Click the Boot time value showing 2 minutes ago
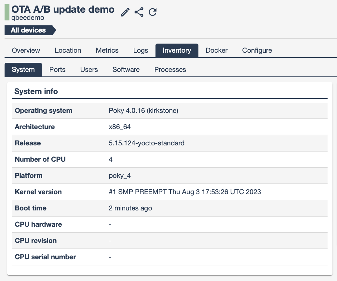Image resolution: width=337 pixels, height=281 pixels. [130, 208]
